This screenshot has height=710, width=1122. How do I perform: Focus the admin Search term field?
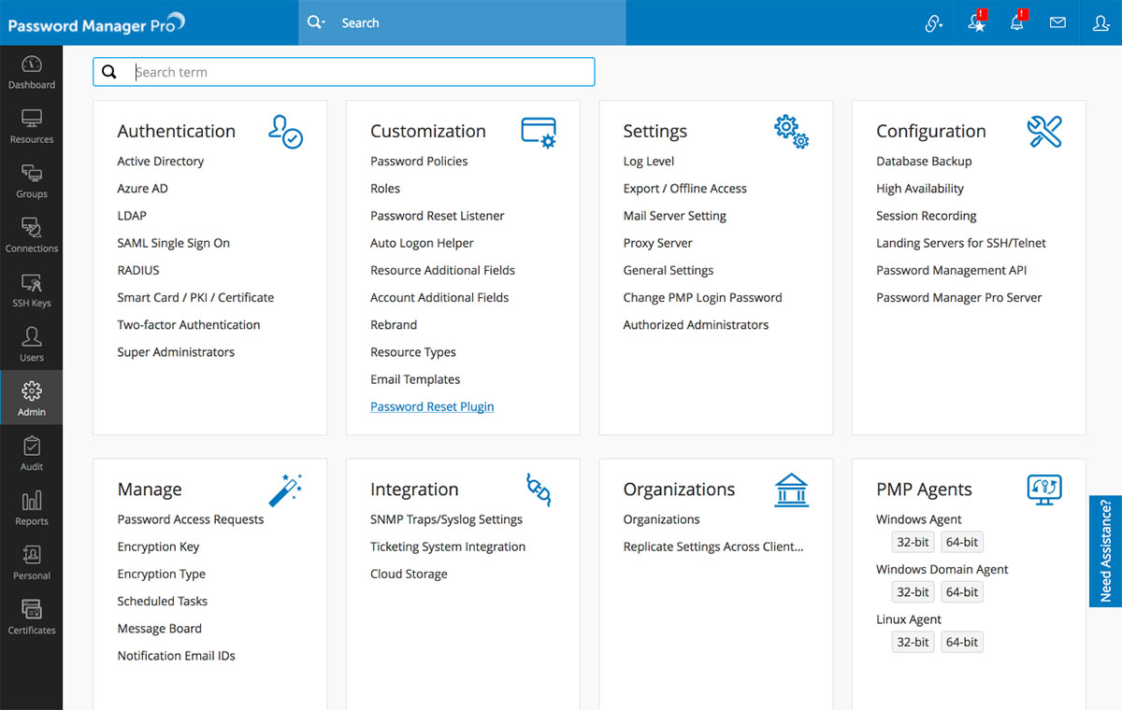click(360, 72)
